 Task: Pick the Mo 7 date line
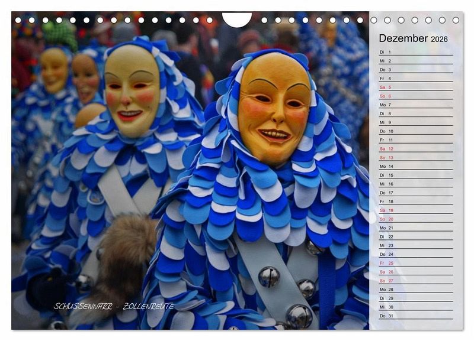point(415,105)
